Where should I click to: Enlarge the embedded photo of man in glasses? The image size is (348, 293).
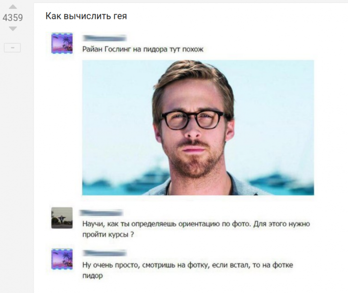pyautogui.click(x=198, y=127)
